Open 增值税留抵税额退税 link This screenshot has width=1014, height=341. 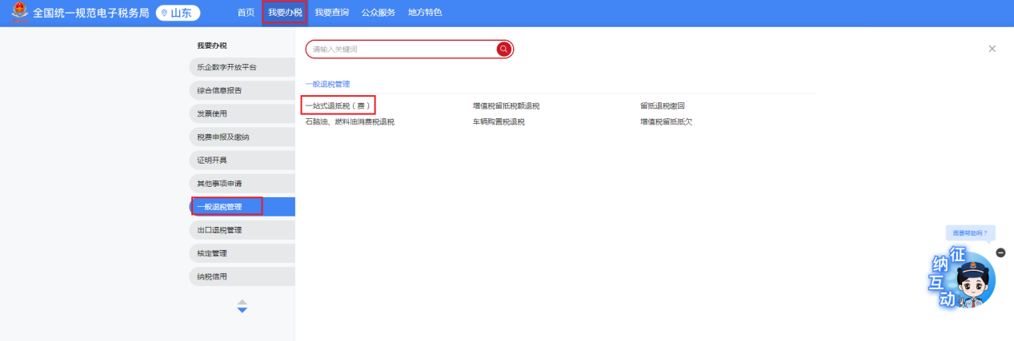click(506, 105)
